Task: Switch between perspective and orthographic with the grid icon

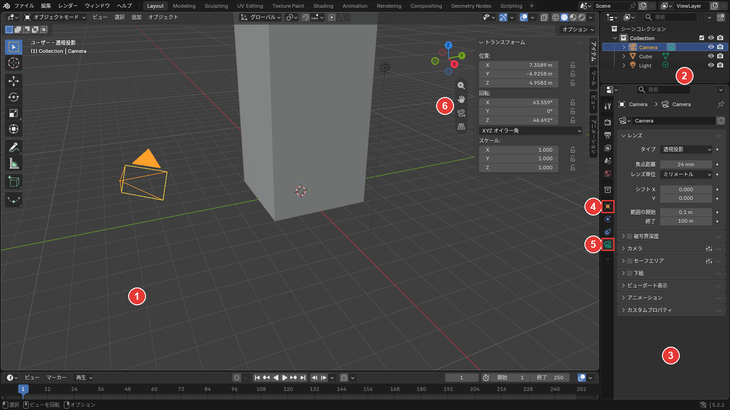Action: pyautogui.click(x=461, y=127)
